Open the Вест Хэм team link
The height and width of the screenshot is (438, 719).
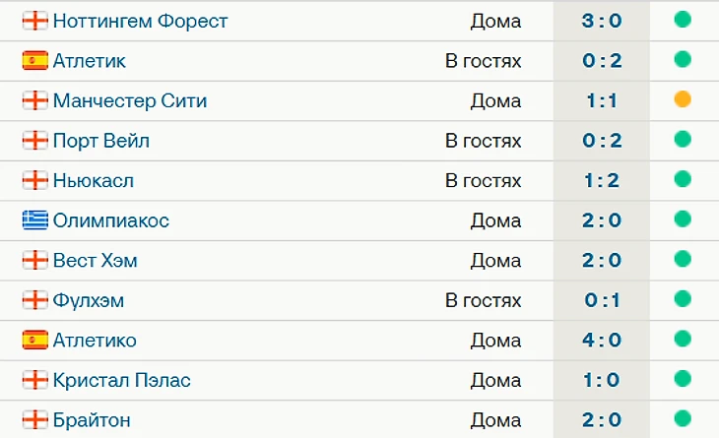point(95,260)
